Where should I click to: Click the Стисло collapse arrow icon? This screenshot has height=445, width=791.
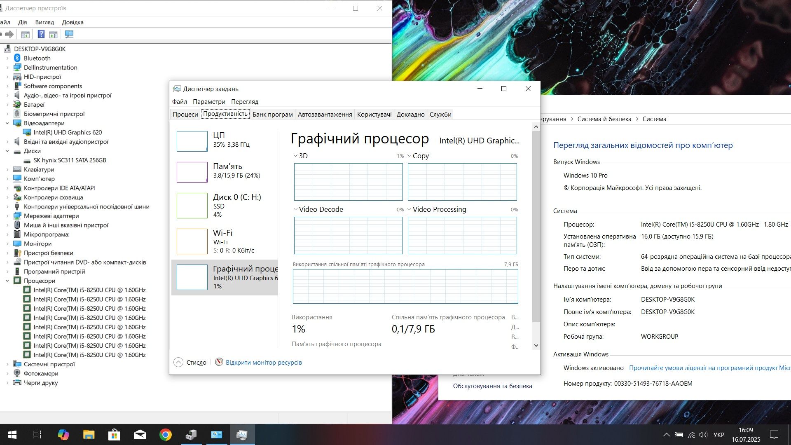click(x=178, y=362)
